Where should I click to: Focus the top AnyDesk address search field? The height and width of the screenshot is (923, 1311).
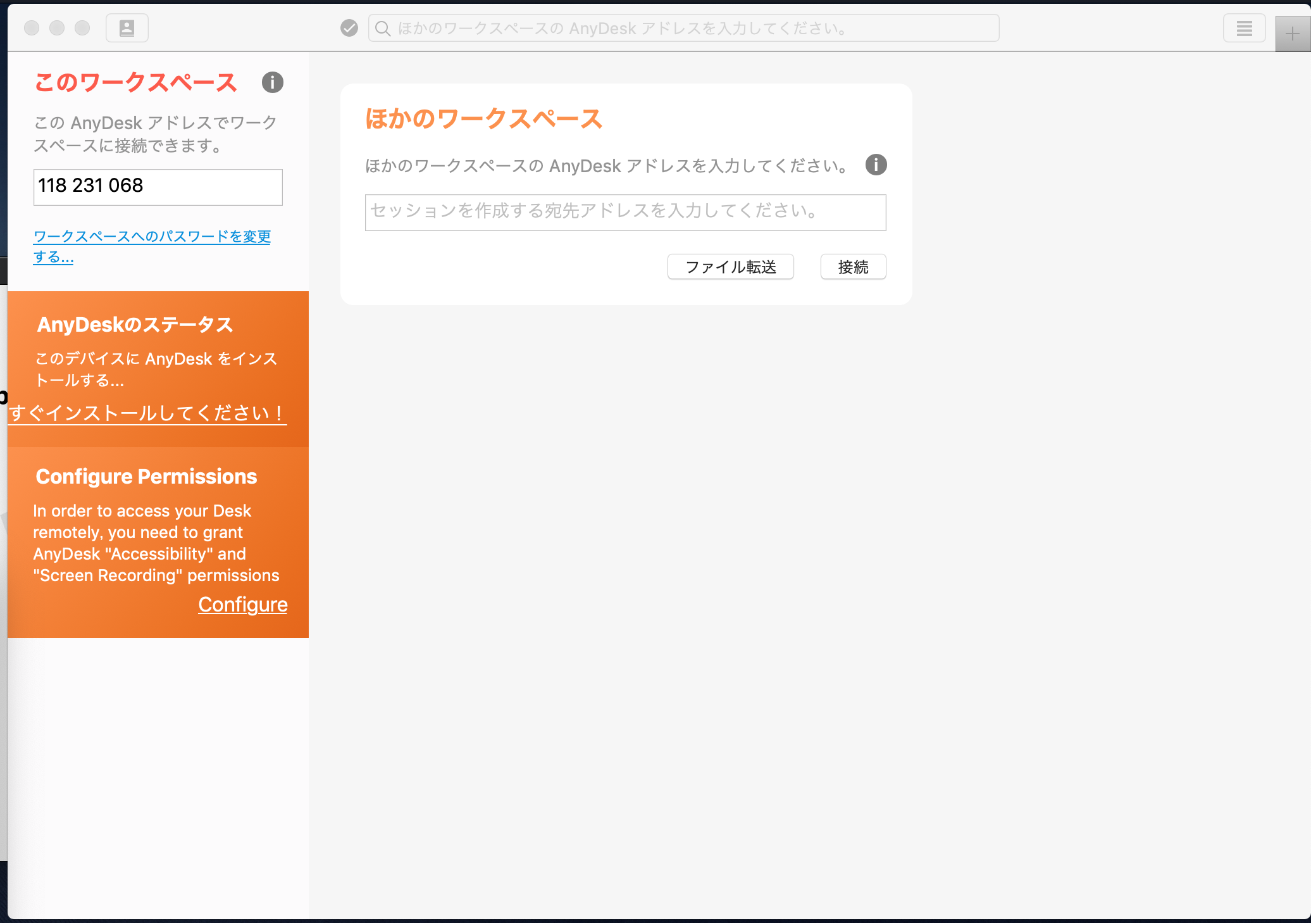pyautogui.click(x=684, y=28)
